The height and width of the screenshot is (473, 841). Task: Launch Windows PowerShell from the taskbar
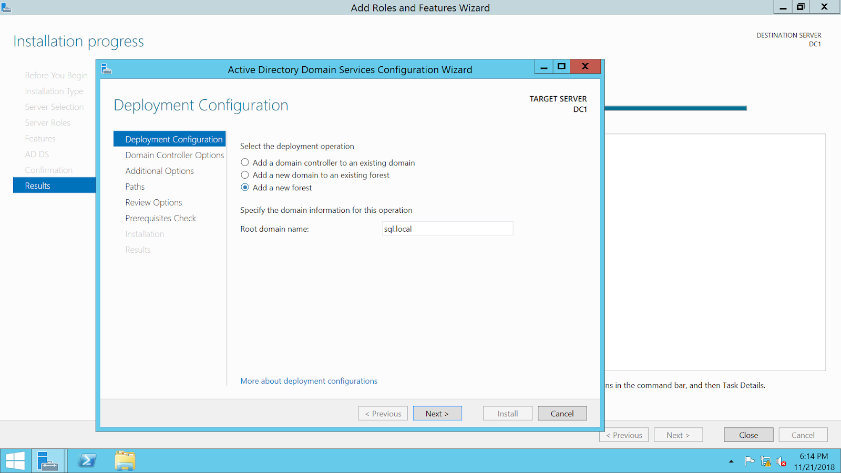(87, 460)
